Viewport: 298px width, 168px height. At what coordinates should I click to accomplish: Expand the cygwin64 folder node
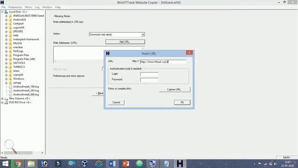[6, 28]
